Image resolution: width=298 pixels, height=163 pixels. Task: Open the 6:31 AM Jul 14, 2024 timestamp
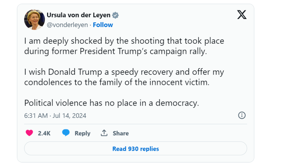point(55,116)
